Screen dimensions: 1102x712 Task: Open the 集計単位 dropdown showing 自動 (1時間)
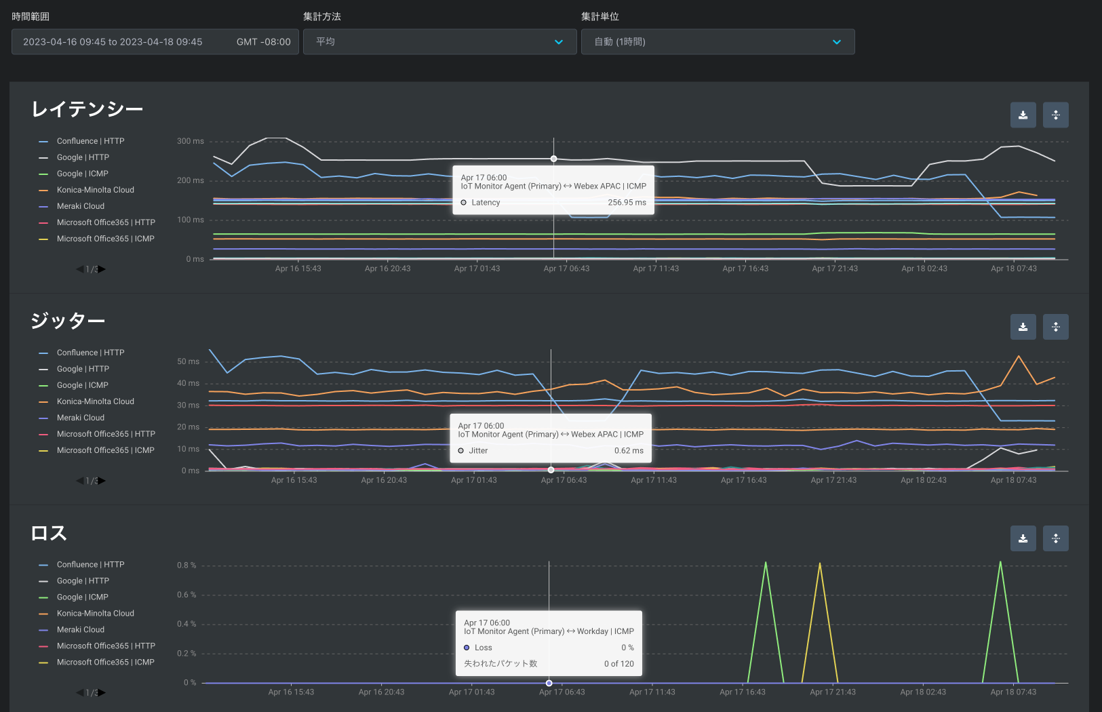click(x=717, y=41)
